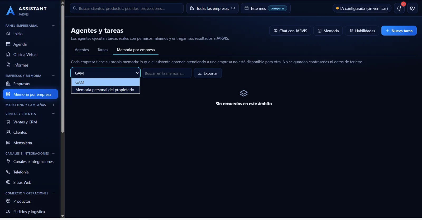Click the Memoria header button
422x220 pixels.
328,31
